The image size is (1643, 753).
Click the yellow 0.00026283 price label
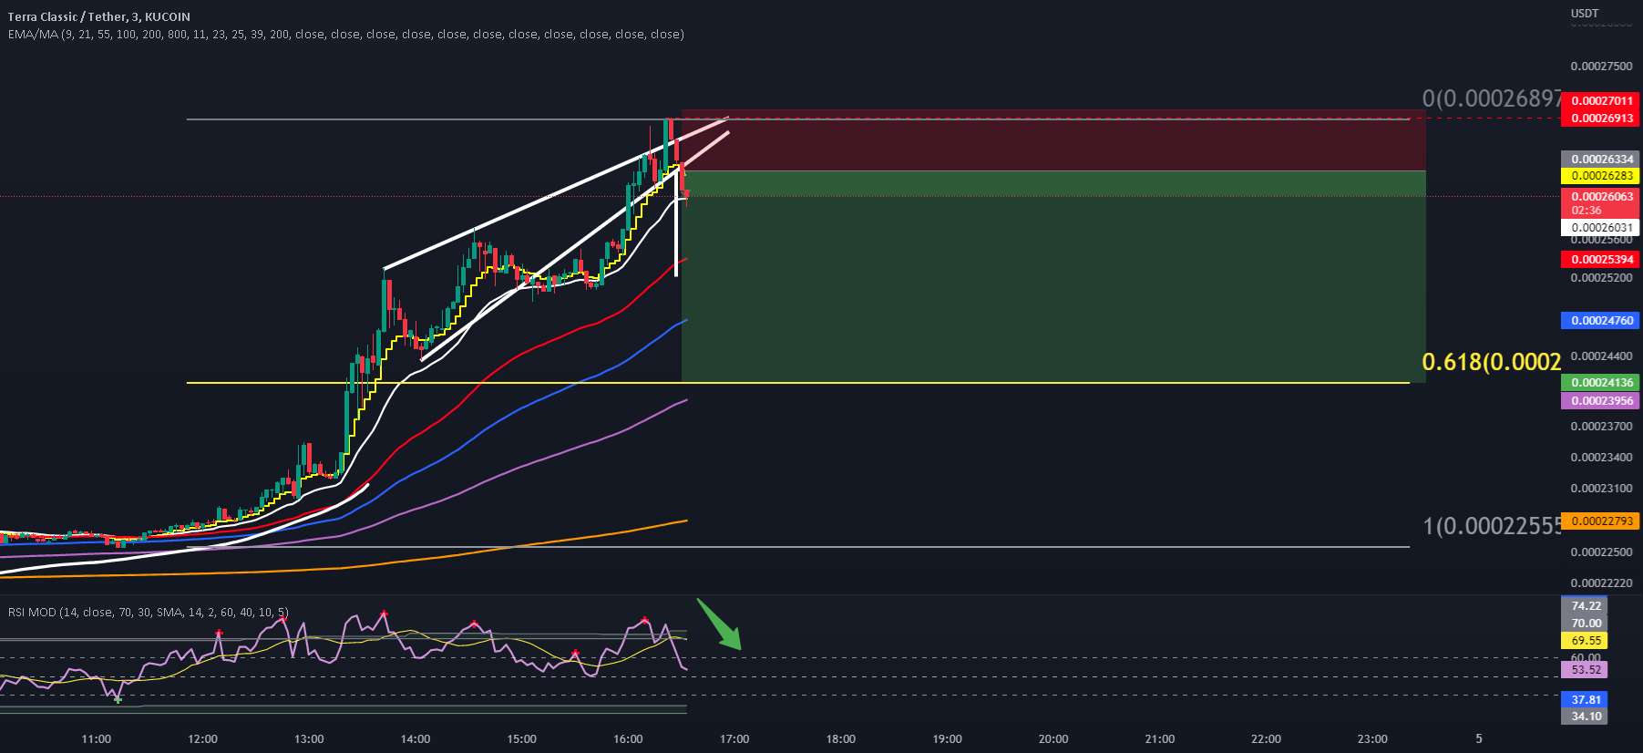coord(1601,175)
